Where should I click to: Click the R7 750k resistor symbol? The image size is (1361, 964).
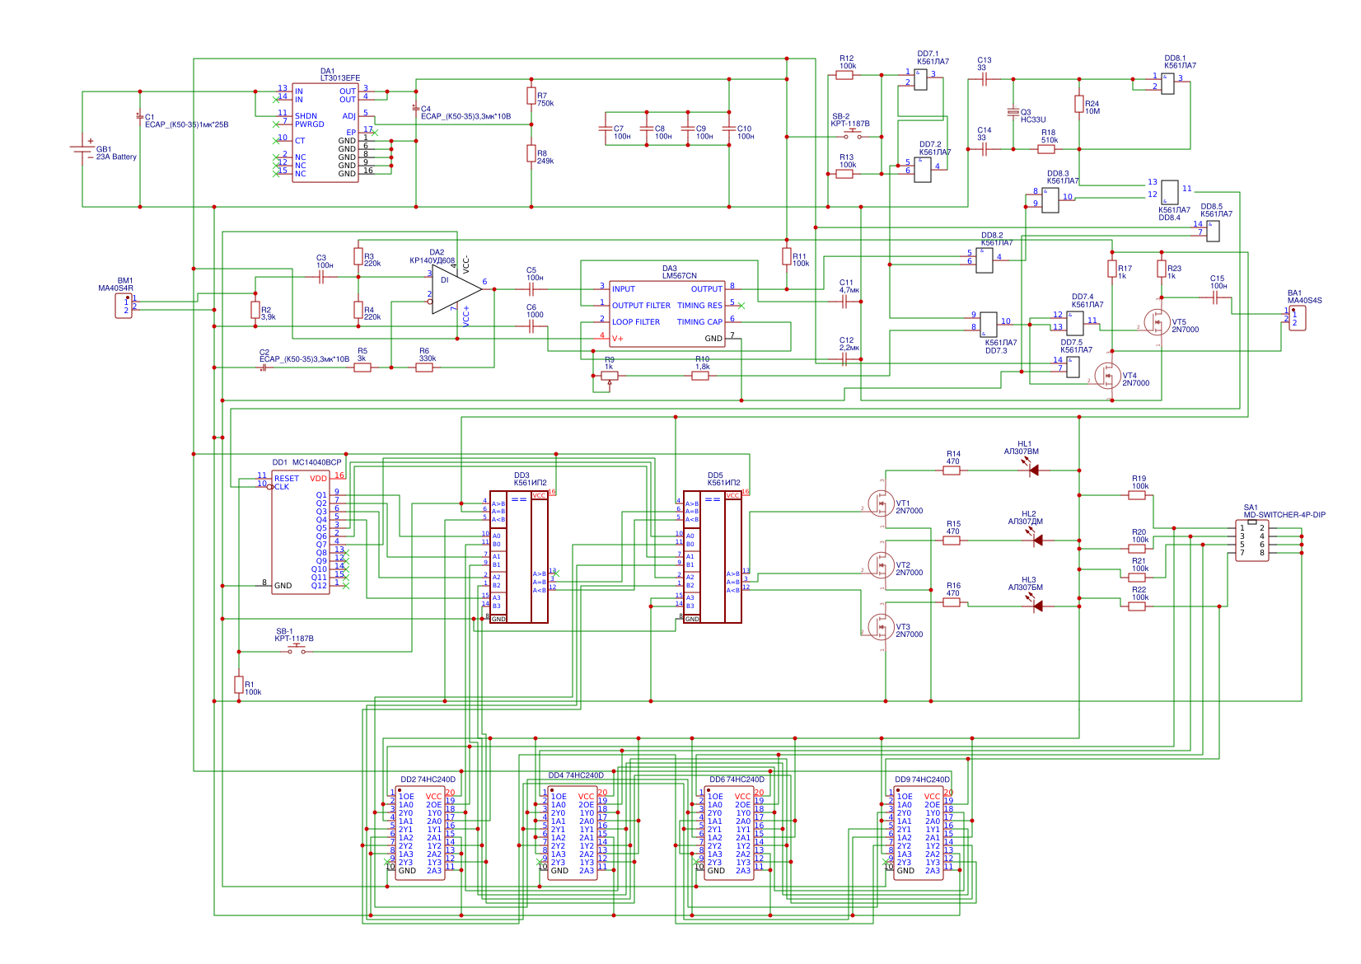pos(531,96)
